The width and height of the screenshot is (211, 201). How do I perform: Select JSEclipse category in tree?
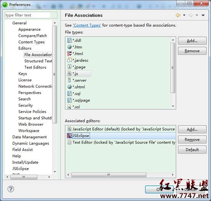pos(21,169)
